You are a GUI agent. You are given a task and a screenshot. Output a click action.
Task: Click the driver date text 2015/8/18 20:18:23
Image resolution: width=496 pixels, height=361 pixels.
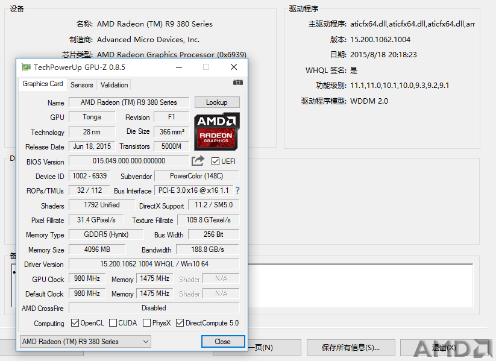pos(383,55)
